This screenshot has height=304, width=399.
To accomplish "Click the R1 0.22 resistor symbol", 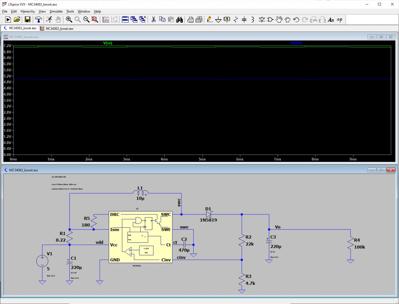I will [69, 237].
